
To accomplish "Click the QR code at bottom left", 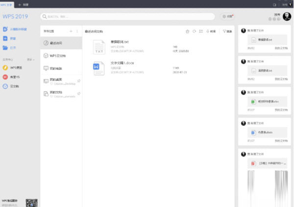I will click(32, 202).
